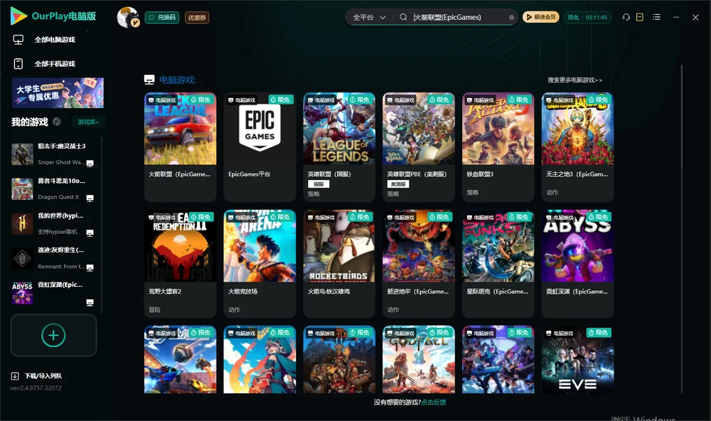Select the 星际朋克 game card
The image size is (711, 421).
point(498,264)
